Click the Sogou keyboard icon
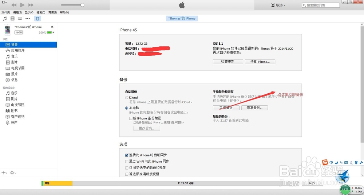 point(346,163)
